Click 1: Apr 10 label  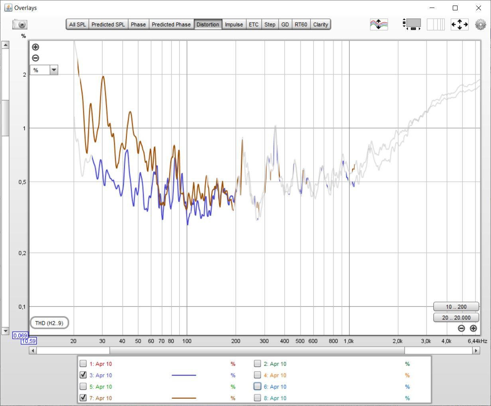(x=100, y=363)
